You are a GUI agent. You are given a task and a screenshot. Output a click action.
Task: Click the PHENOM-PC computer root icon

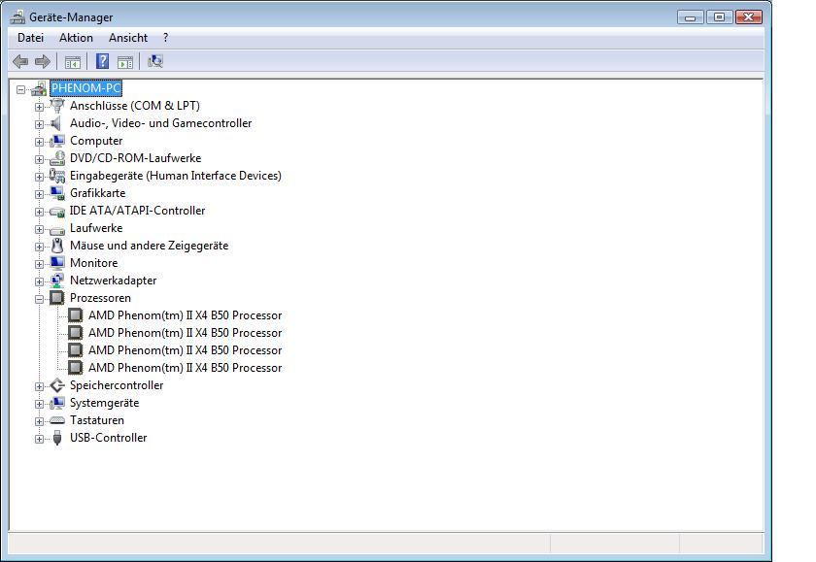pos(39,88)
